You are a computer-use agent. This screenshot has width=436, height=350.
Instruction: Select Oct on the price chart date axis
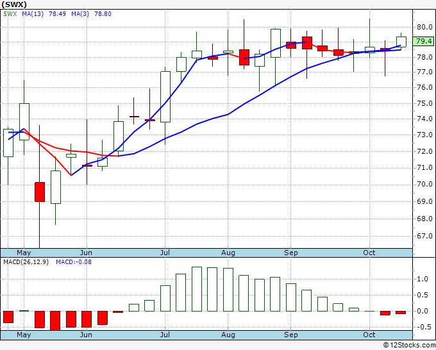click(369, 253)
